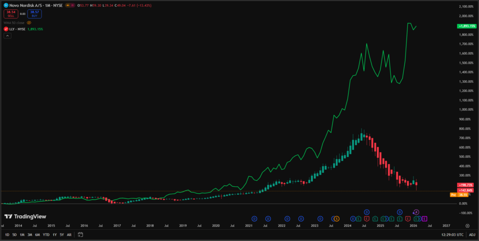The height and width of the screenshot is (241, 479).
Task: Click D dividend marker above 2021 label
Action: point(254,219)
